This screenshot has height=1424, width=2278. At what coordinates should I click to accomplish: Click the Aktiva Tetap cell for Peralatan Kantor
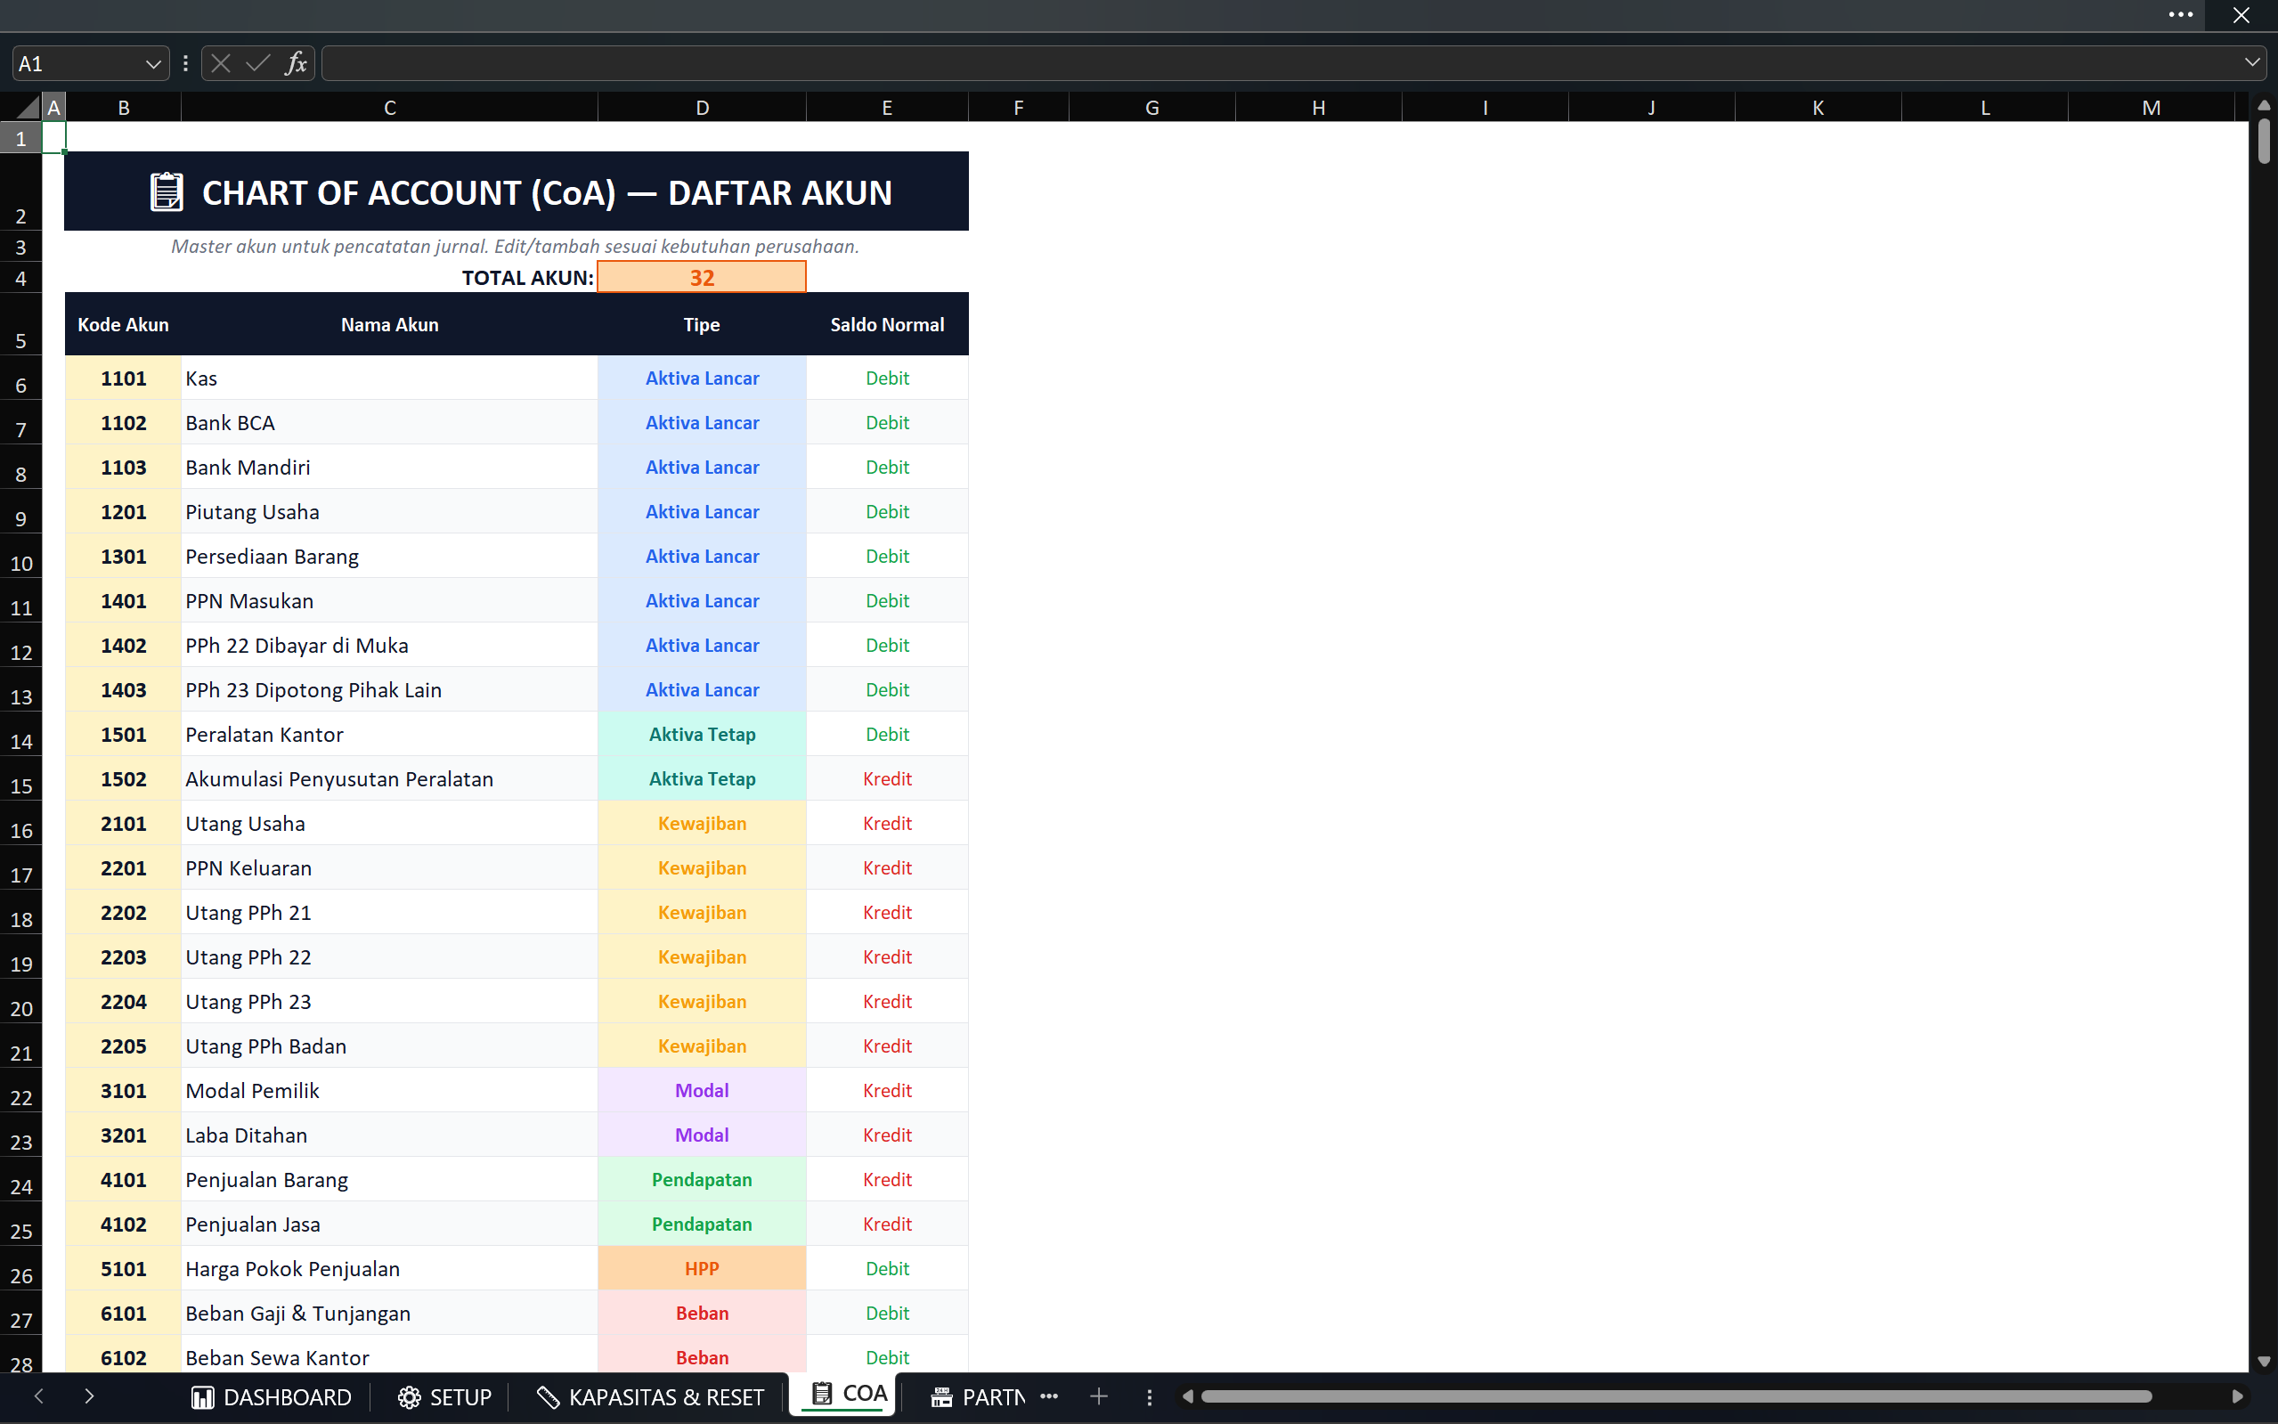pyautogui.click(x=702, y=735)
